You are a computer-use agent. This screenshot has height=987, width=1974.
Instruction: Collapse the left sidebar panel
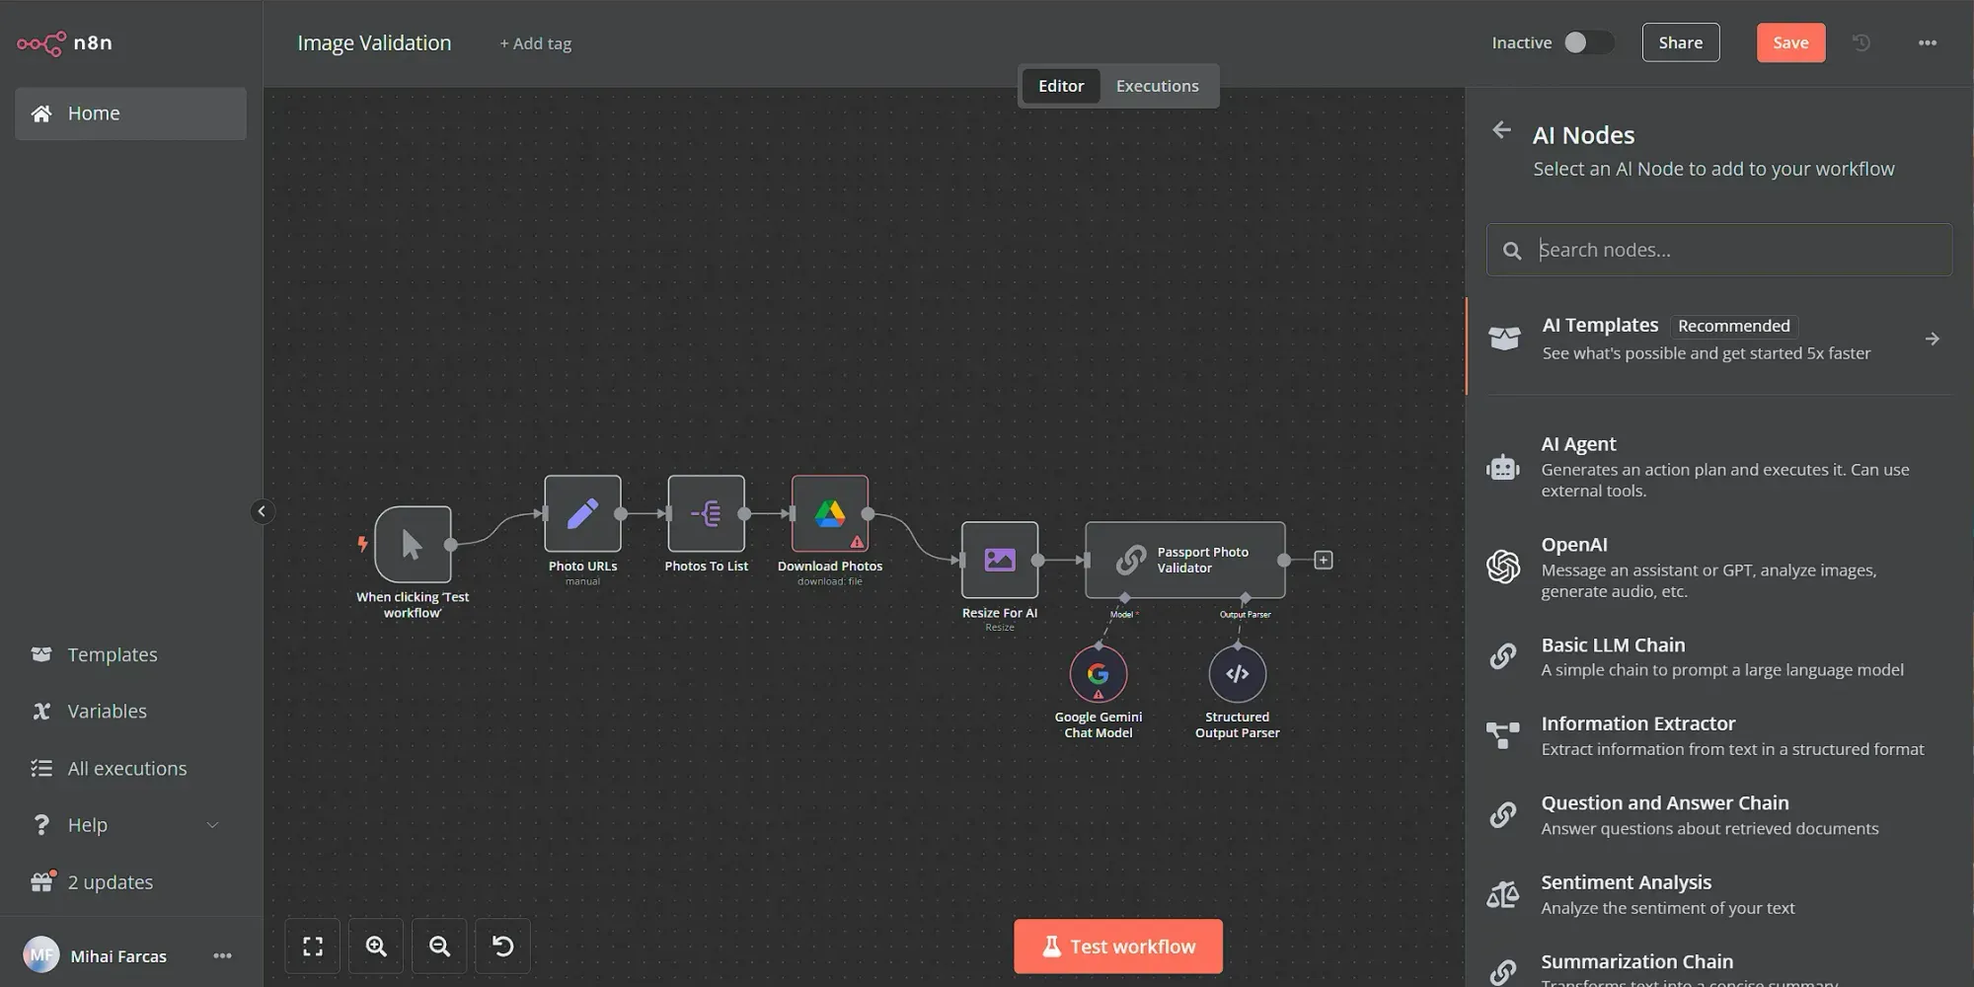tap(262, 510)
